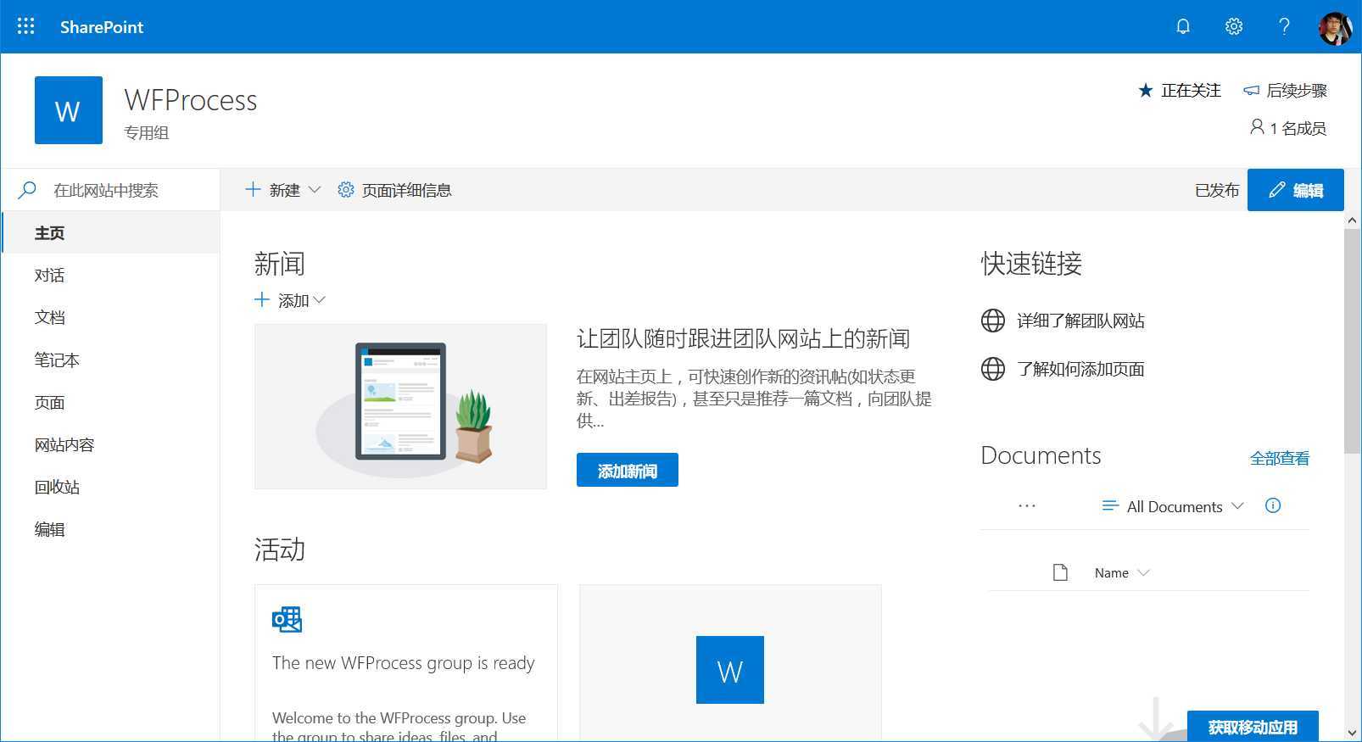This screenshot has height=742, width=1362.
Task: Open the 详细了解团队网站 quick link
Action: coord(1080,321)
